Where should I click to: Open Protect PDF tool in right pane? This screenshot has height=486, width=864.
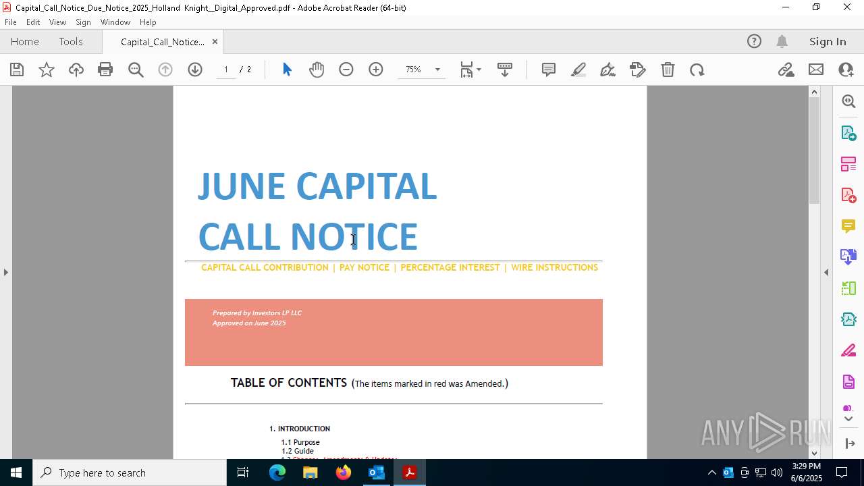(848, 382)
